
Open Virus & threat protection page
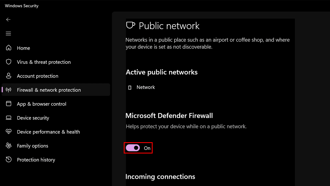(44, 62)
